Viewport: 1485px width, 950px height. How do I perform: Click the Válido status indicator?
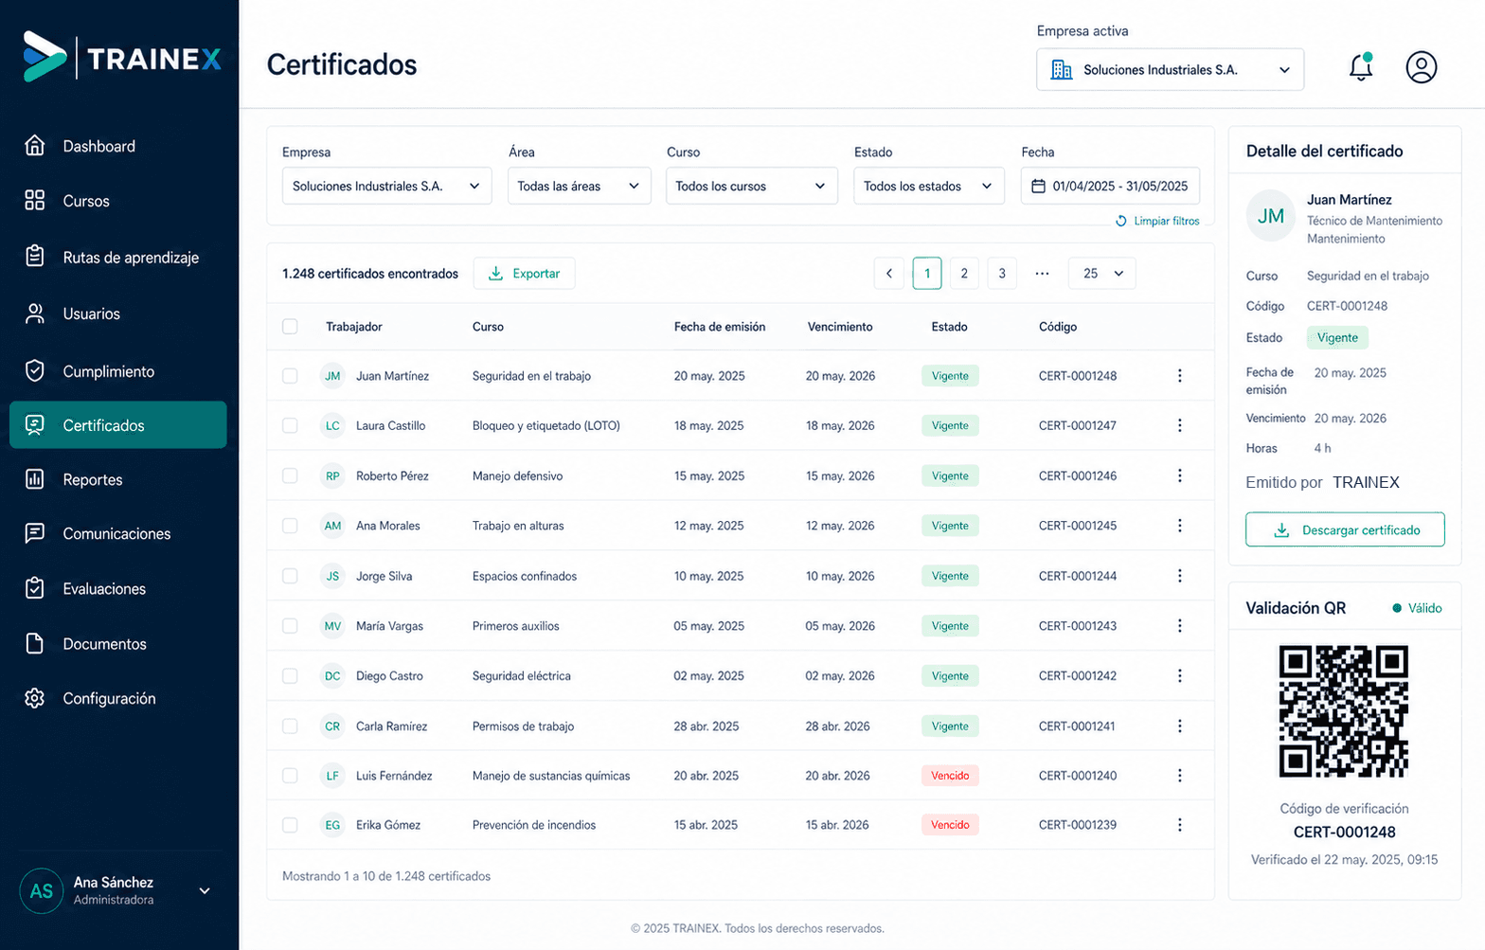pyautogui.click(x=1417, y=608)
